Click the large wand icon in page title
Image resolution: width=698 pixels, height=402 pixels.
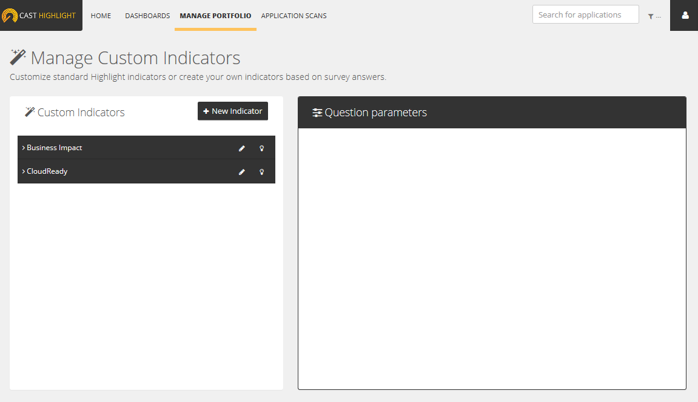18,58
